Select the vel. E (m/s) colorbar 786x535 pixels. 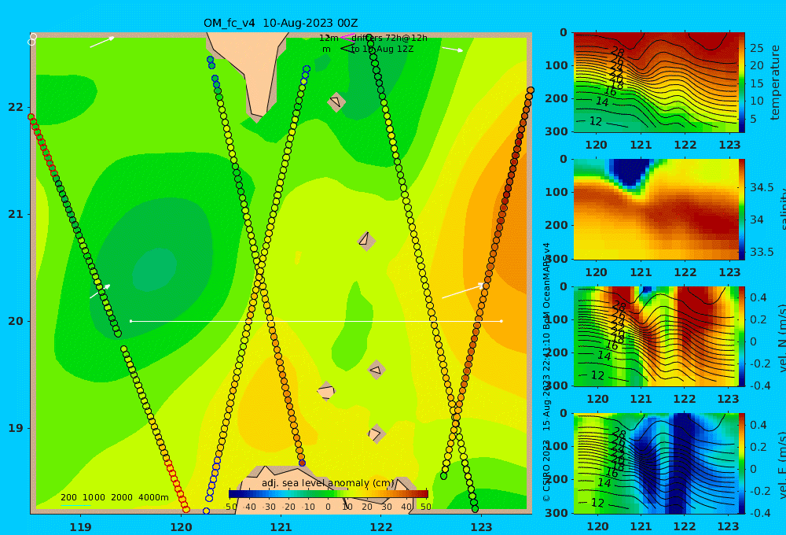click(x=742, y=463)
